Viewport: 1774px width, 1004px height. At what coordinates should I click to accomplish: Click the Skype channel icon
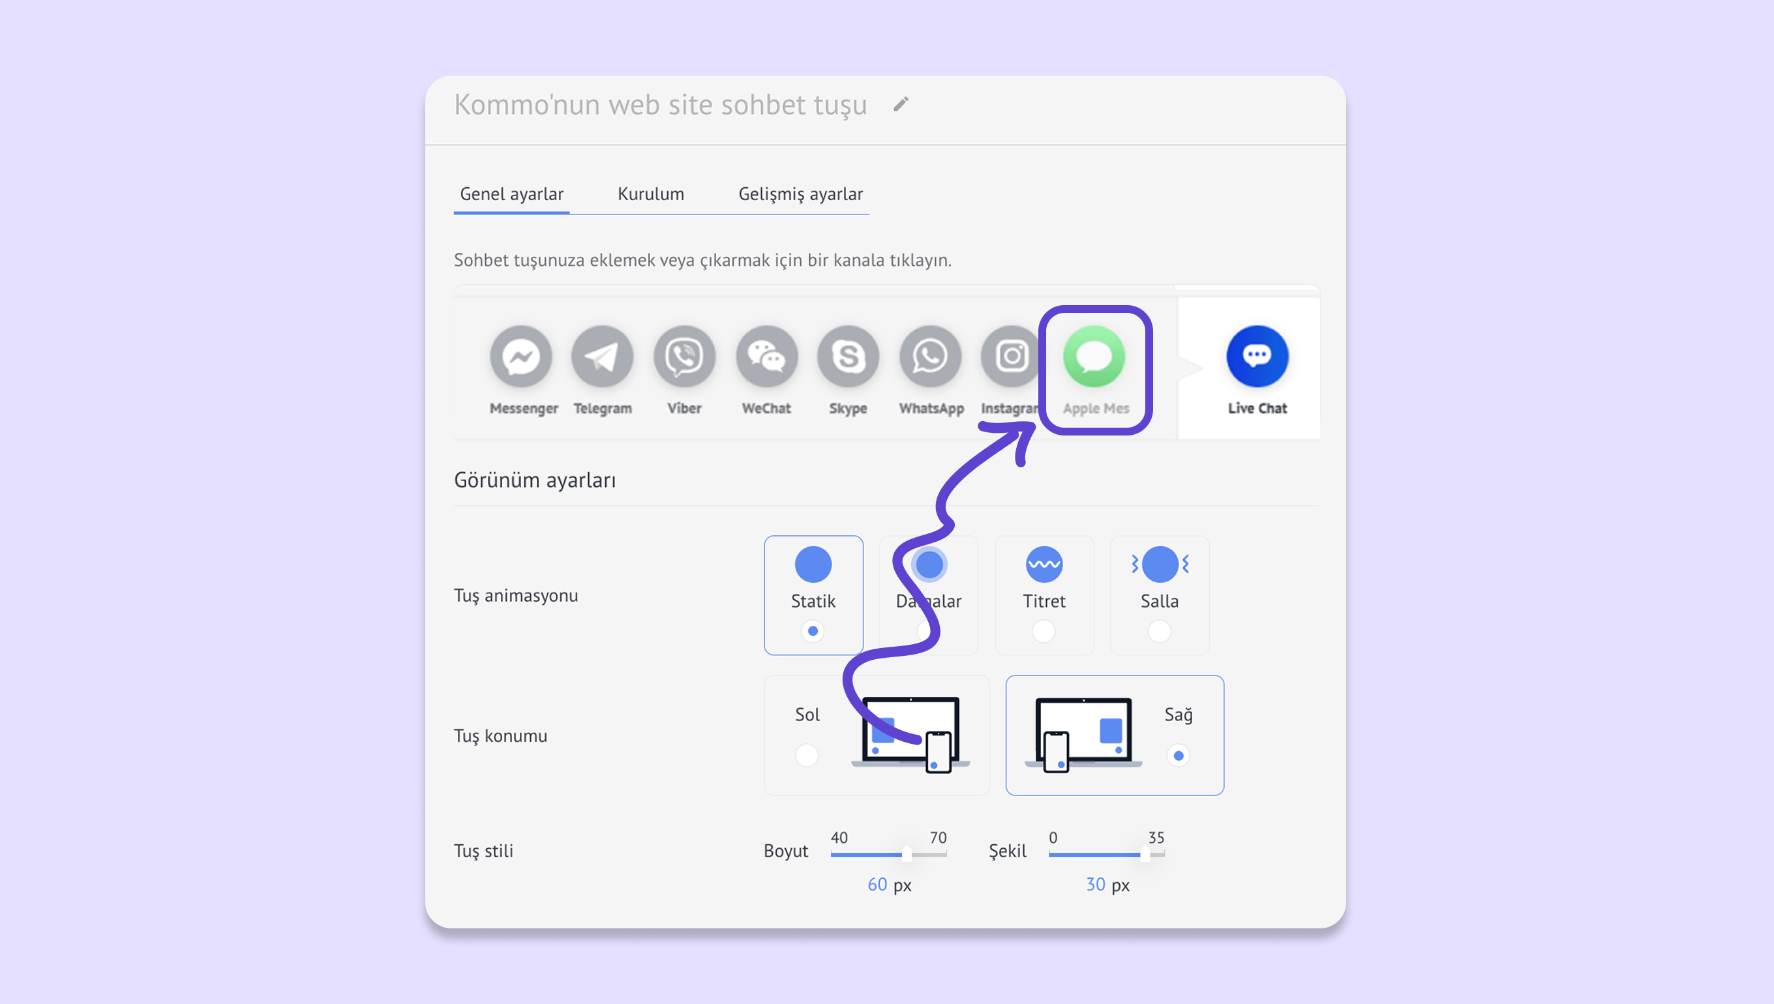pyautogui.click(x=848, y=357)
